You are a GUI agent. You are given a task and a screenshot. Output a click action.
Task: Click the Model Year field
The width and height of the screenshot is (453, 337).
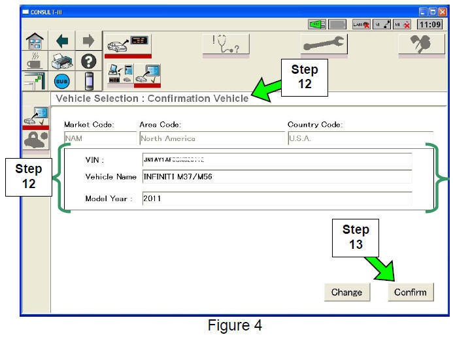pyautogui.click(x=277, y=199)
